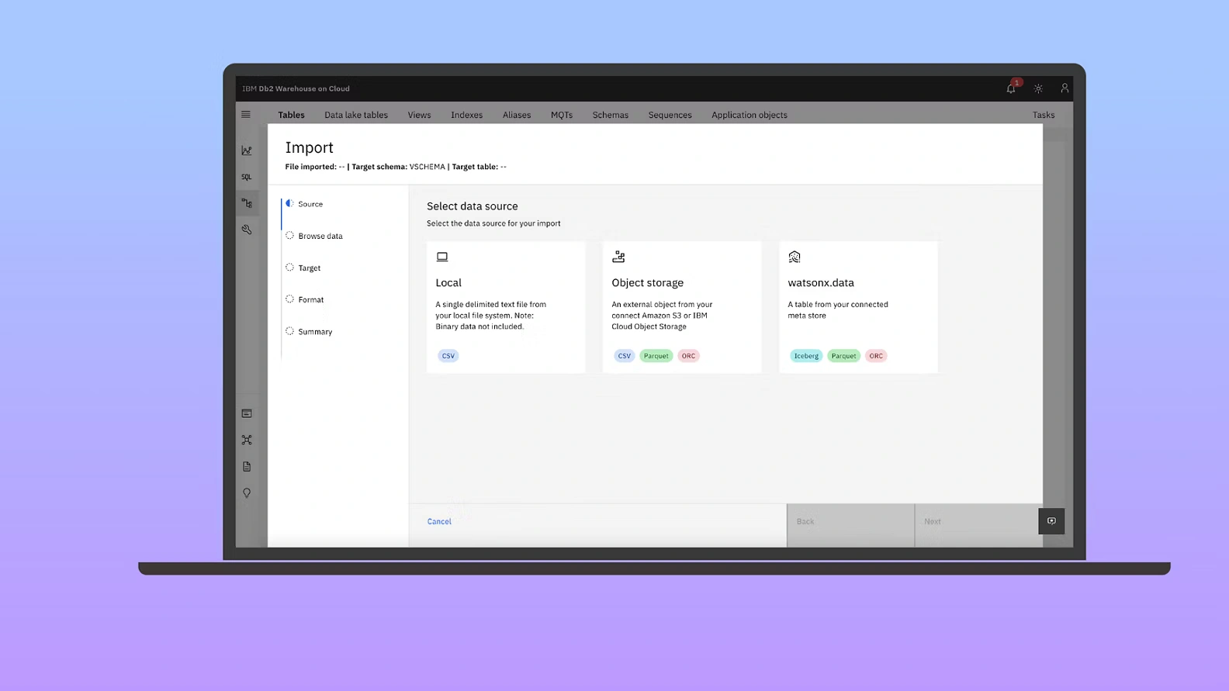Open the wrench administration icon
The width and height of the screenshot is (1229, 691).
247,230
